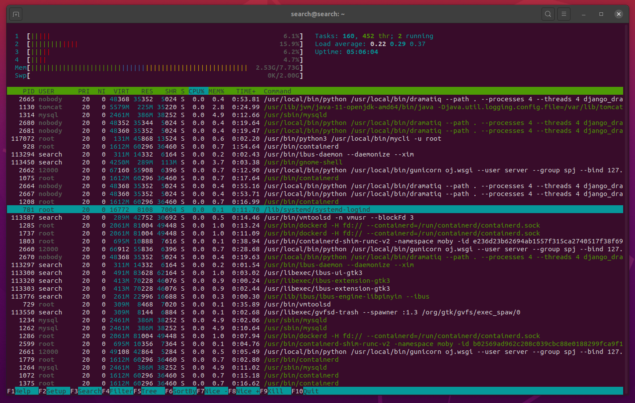This screenshot has width=635, height=403.
Task: Select PID 1803 containerd-shim row
Action: pos(315,241)
